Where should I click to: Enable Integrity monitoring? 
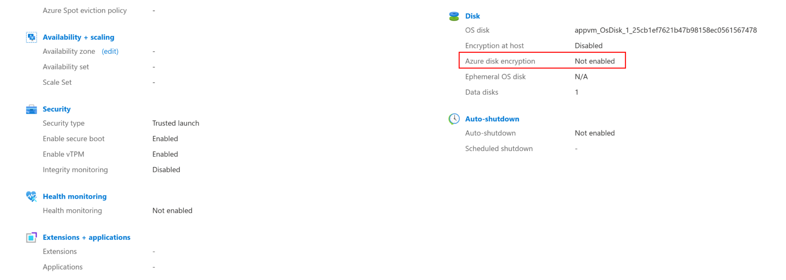point(166,169)
